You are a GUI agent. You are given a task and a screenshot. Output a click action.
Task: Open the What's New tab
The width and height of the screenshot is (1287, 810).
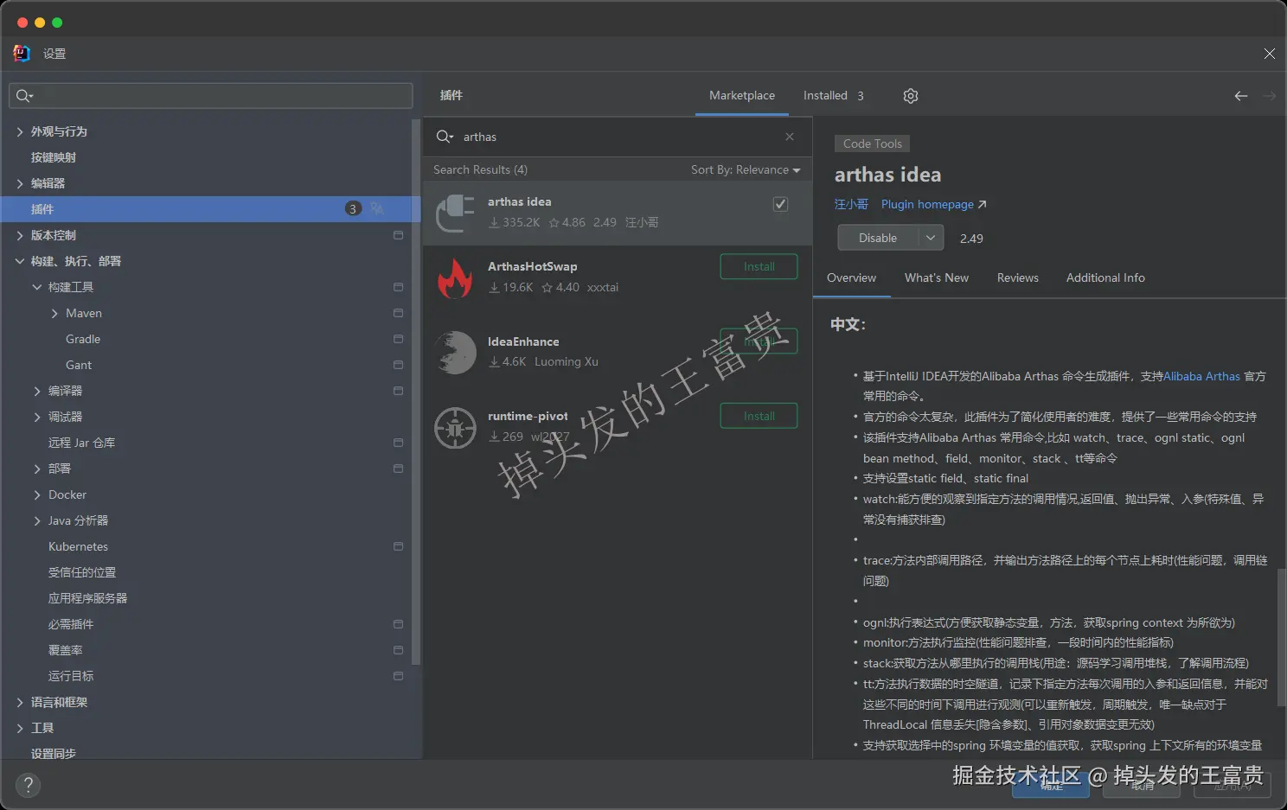pos(937,277)
